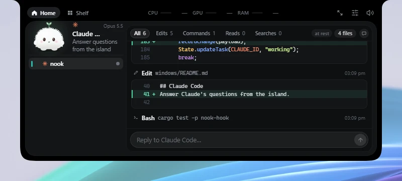Click the terminal prompt icon beside Bash

(136, 118)
